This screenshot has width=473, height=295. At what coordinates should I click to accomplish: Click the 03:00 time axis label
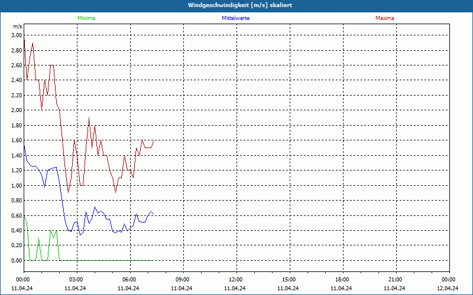77,280
